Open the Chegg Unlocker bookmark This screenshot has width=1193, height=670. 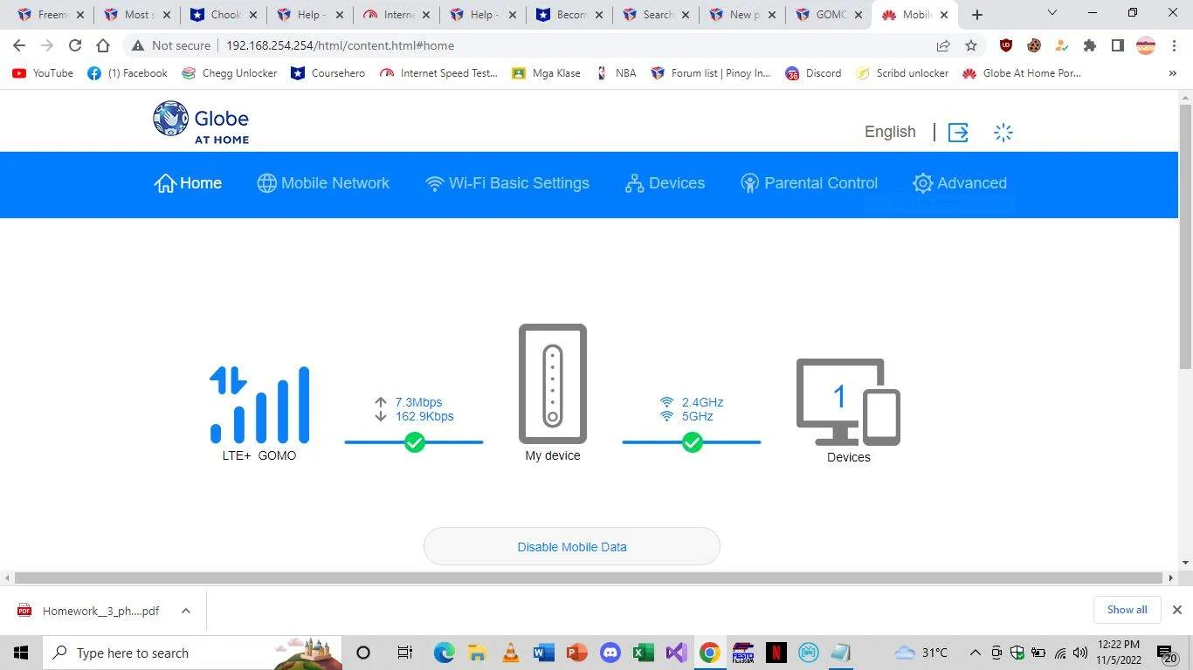[x=229, y=73]
